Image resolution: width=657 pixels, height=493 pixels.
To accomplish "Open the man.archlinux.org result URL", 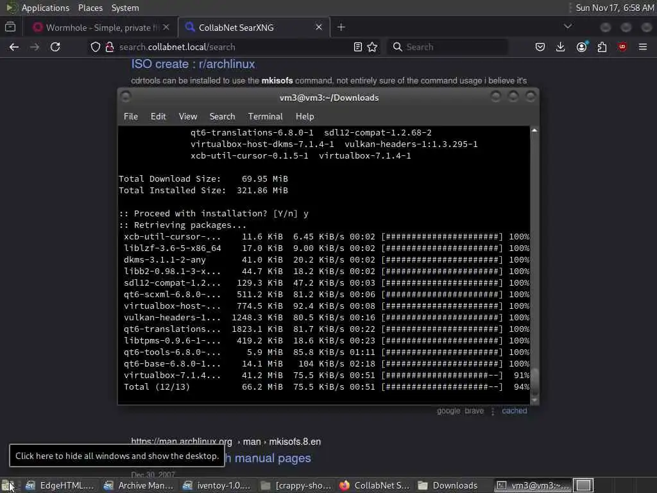I will (226, 442).
